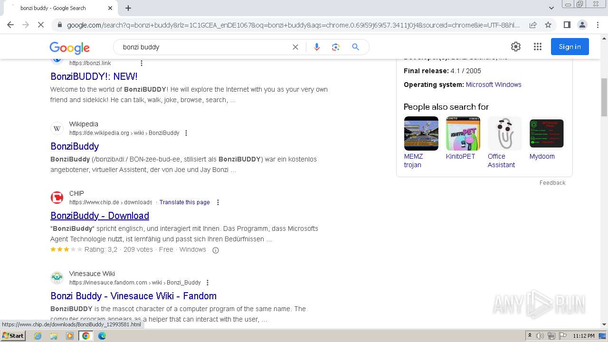The height and width of the screenshot is (342, 608).
Task: View site information padlock icon
Action: [59, 25]
